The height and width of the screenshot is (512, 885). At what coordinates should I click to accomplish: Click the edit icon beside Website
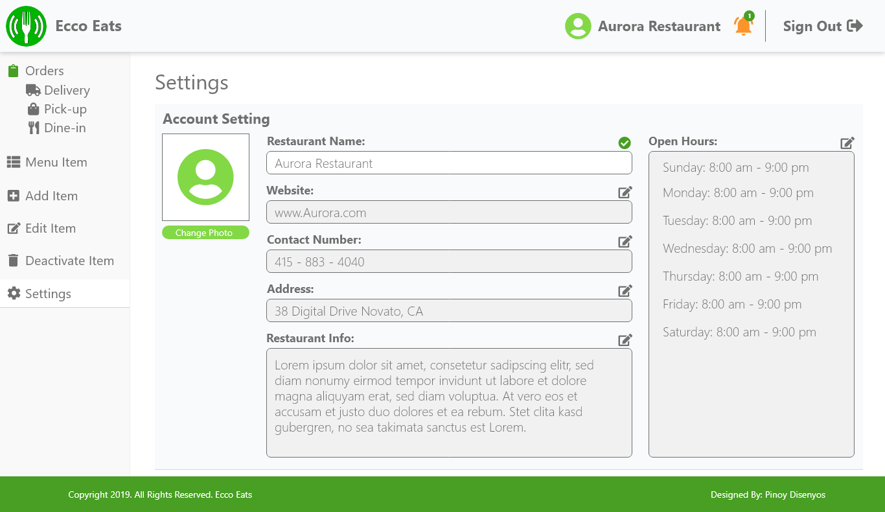tap(625, 192)
